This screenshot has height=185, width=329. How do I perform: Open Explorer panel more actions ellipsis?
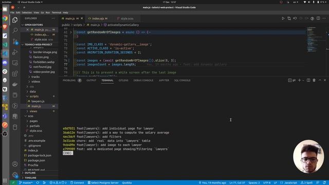tap(53, 18)
